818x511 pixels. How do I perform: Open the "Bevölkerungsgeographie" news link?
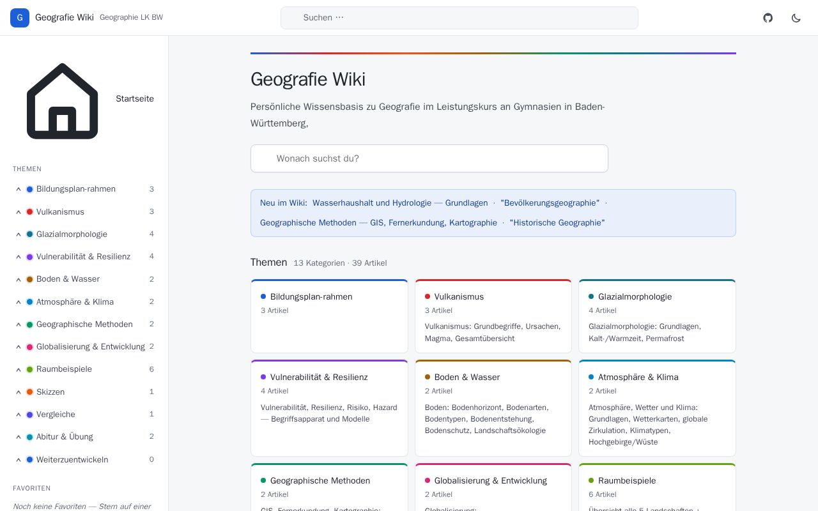click(x=550, y=203)
